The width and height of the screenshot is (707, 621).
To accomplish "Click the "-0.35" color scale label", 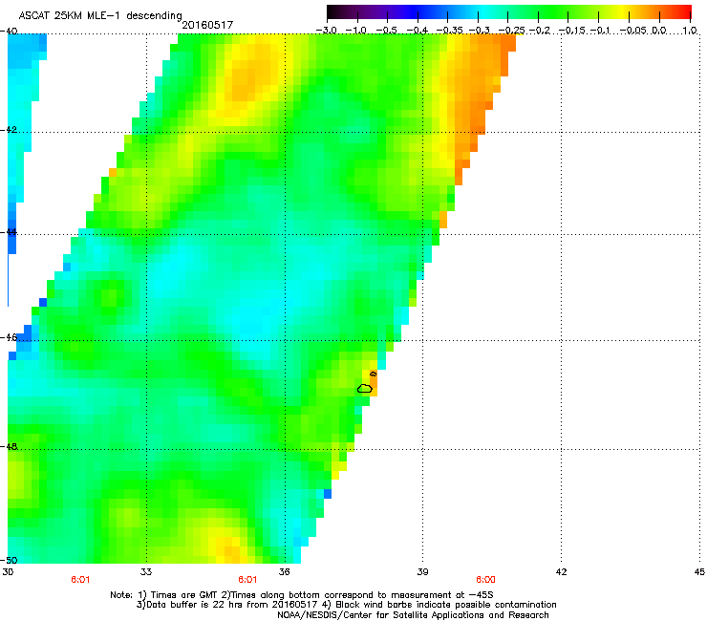I will (x=450, y=31).
